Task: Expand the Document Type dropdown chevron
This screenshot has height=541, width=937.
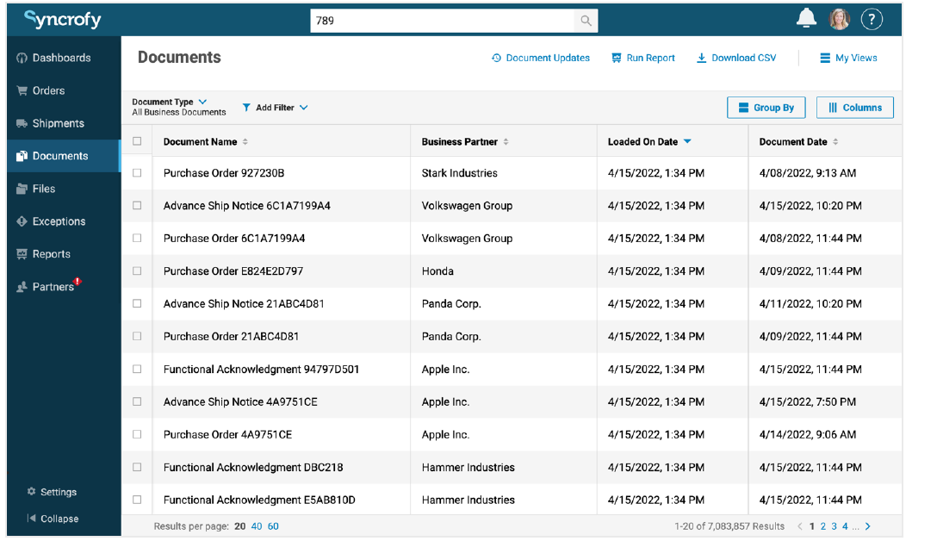Action: tap(202, 102)
